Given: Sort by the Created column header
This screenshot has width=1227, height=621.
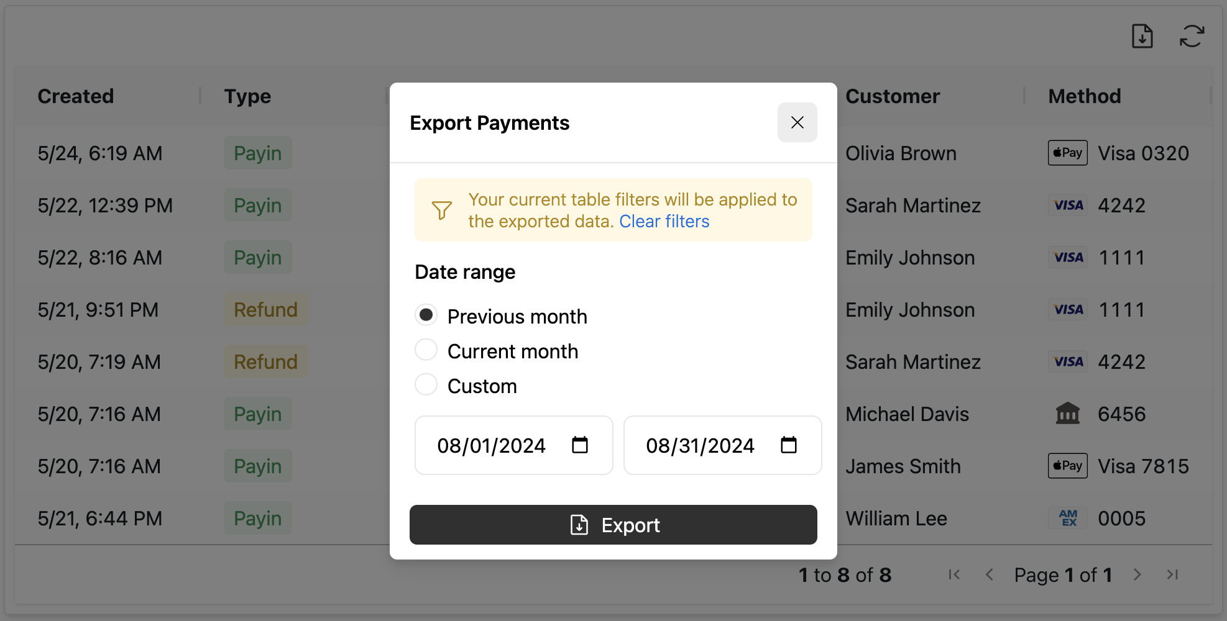Looking at the screenshot, I should (x=76, y=96).
